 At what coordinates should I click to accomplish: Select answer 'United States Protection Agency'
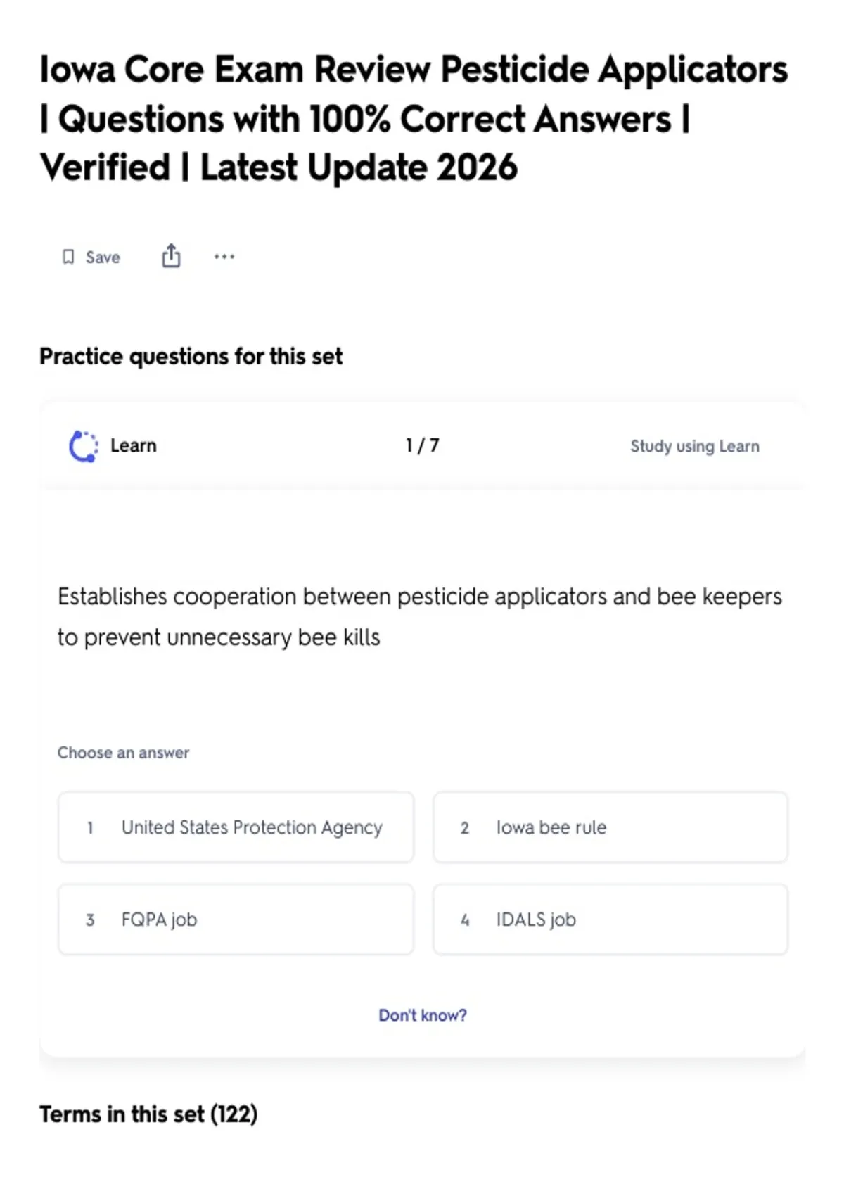coord(236,827)
